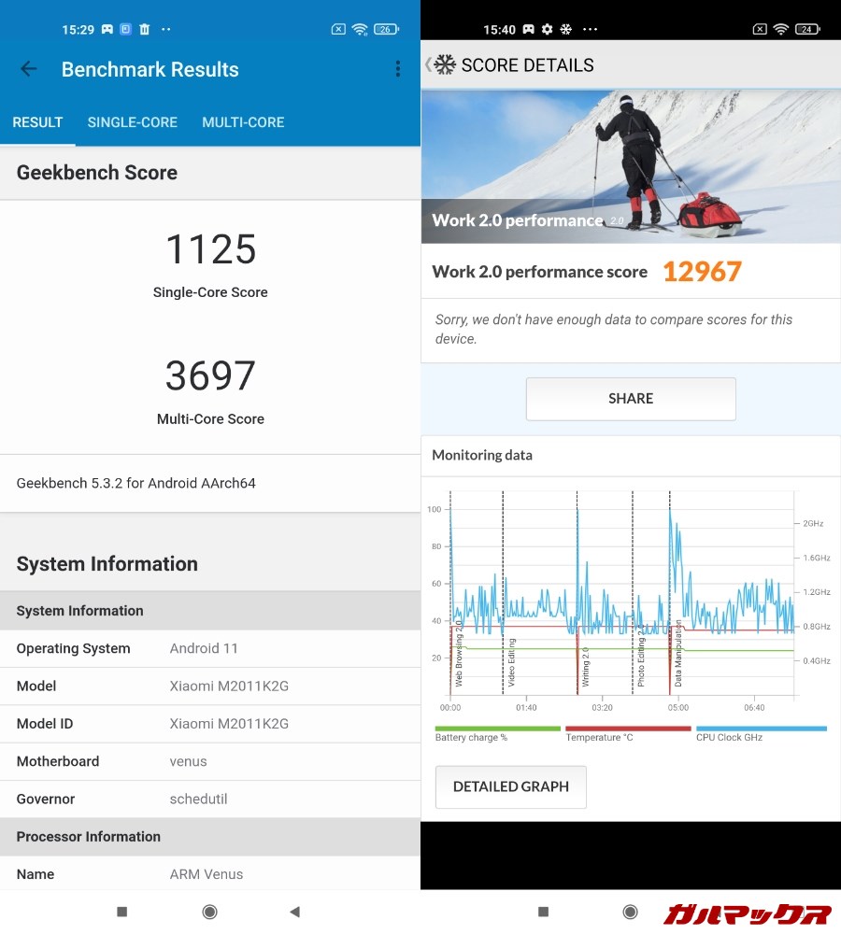Open the three-dot overflow menu
Image resolution: width=841 pixels, height=934 pixels.
397,69
